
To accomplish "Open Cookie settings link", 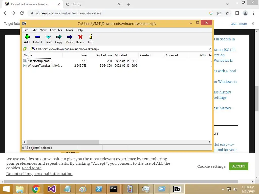I will click(x=211, y=166).
